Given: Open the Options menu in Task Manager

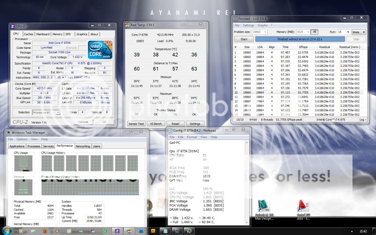Looking at the screenshot, I should [22, 139].
